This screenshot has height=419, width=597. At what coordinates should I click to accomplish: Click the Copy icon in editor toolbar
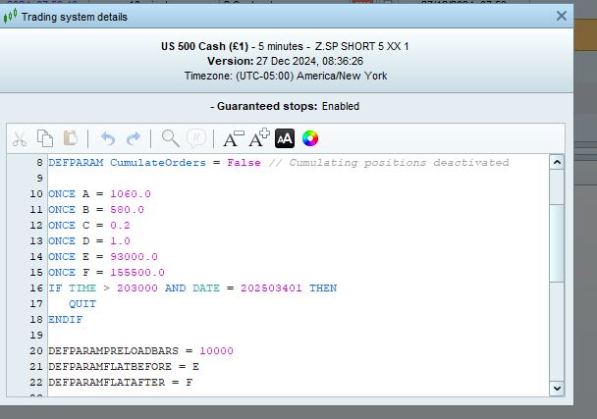click(x=45, y=138)
